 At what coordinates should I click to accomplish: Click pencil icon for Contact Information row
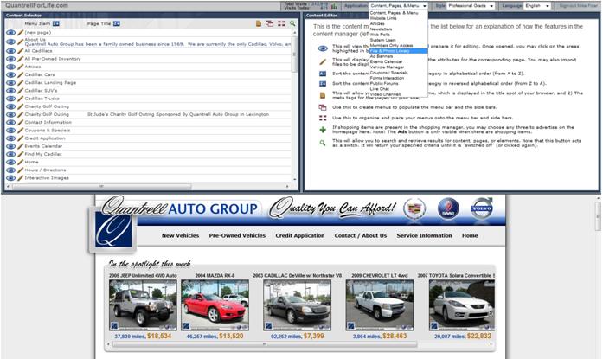tap(21, 122)
